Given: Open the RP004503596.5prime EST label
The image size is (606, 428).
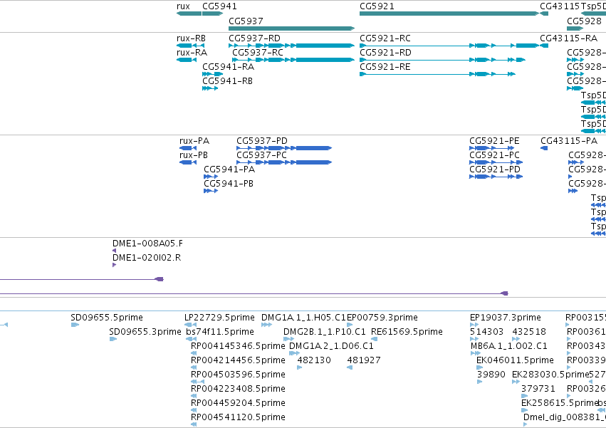Looking at the screenshot, I should coord(238,375).
